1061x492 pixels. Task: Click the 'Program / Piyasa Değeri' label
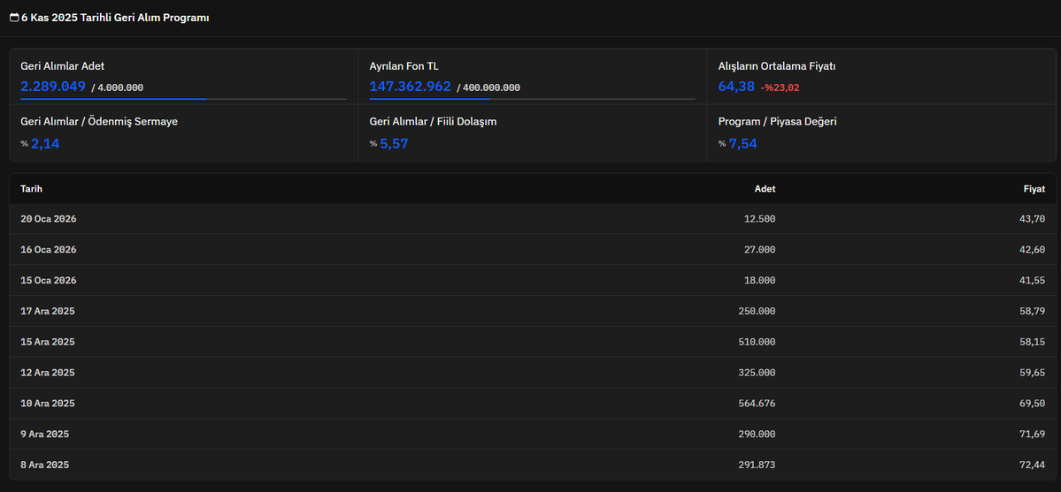coord(778,122)
